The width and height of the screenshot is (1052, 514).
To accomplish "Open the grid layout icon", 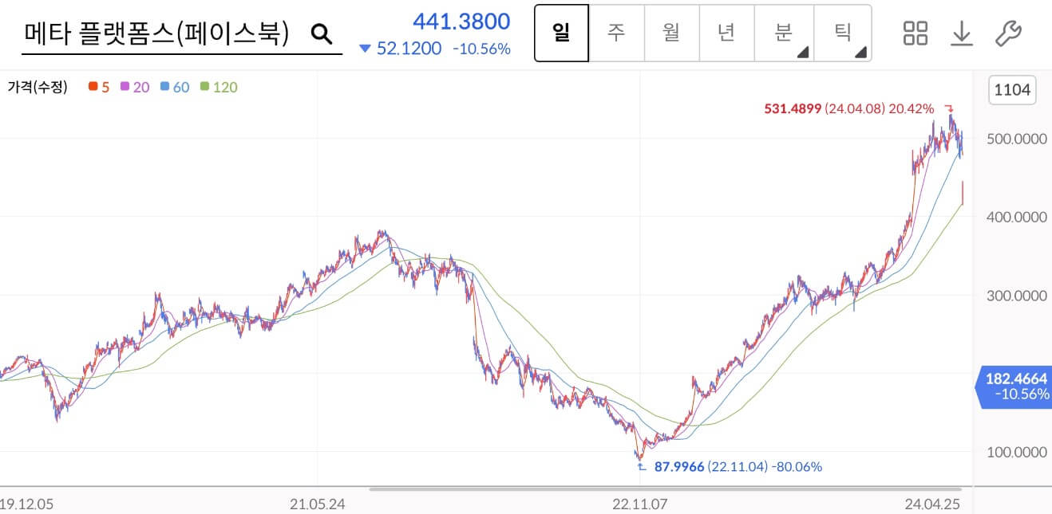I will pos(916,33).
